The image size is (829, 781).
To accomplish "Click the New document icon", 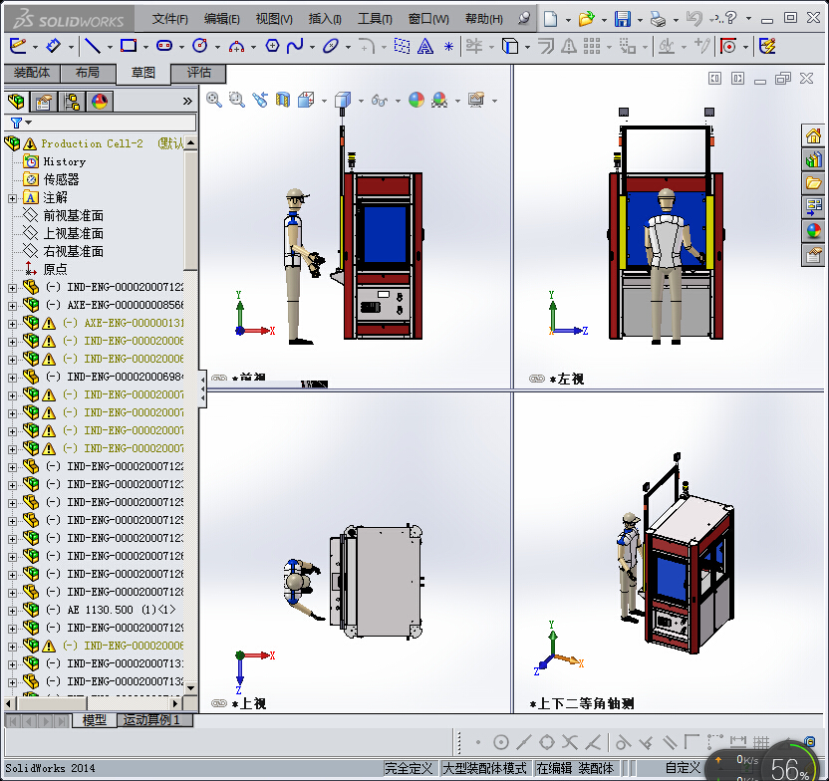I will click(551, 19).
